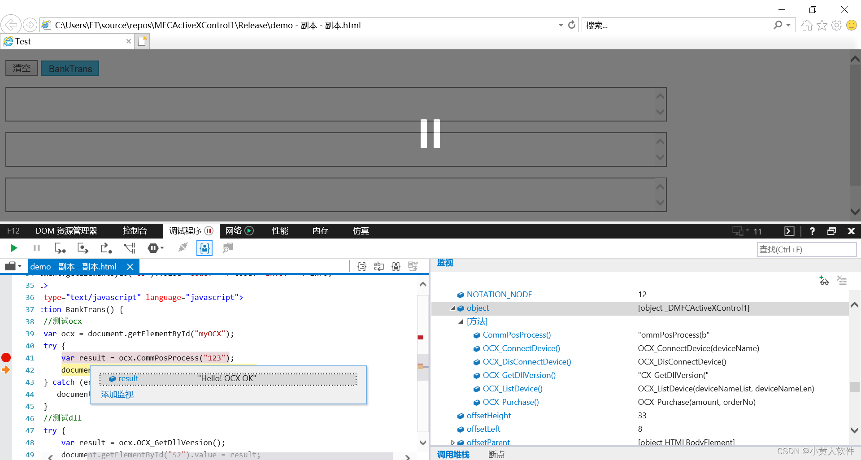This screenshot has width=861, height=460.
Task: Click the Disconnect debugger plug icon
Action: tap(183, 248)
